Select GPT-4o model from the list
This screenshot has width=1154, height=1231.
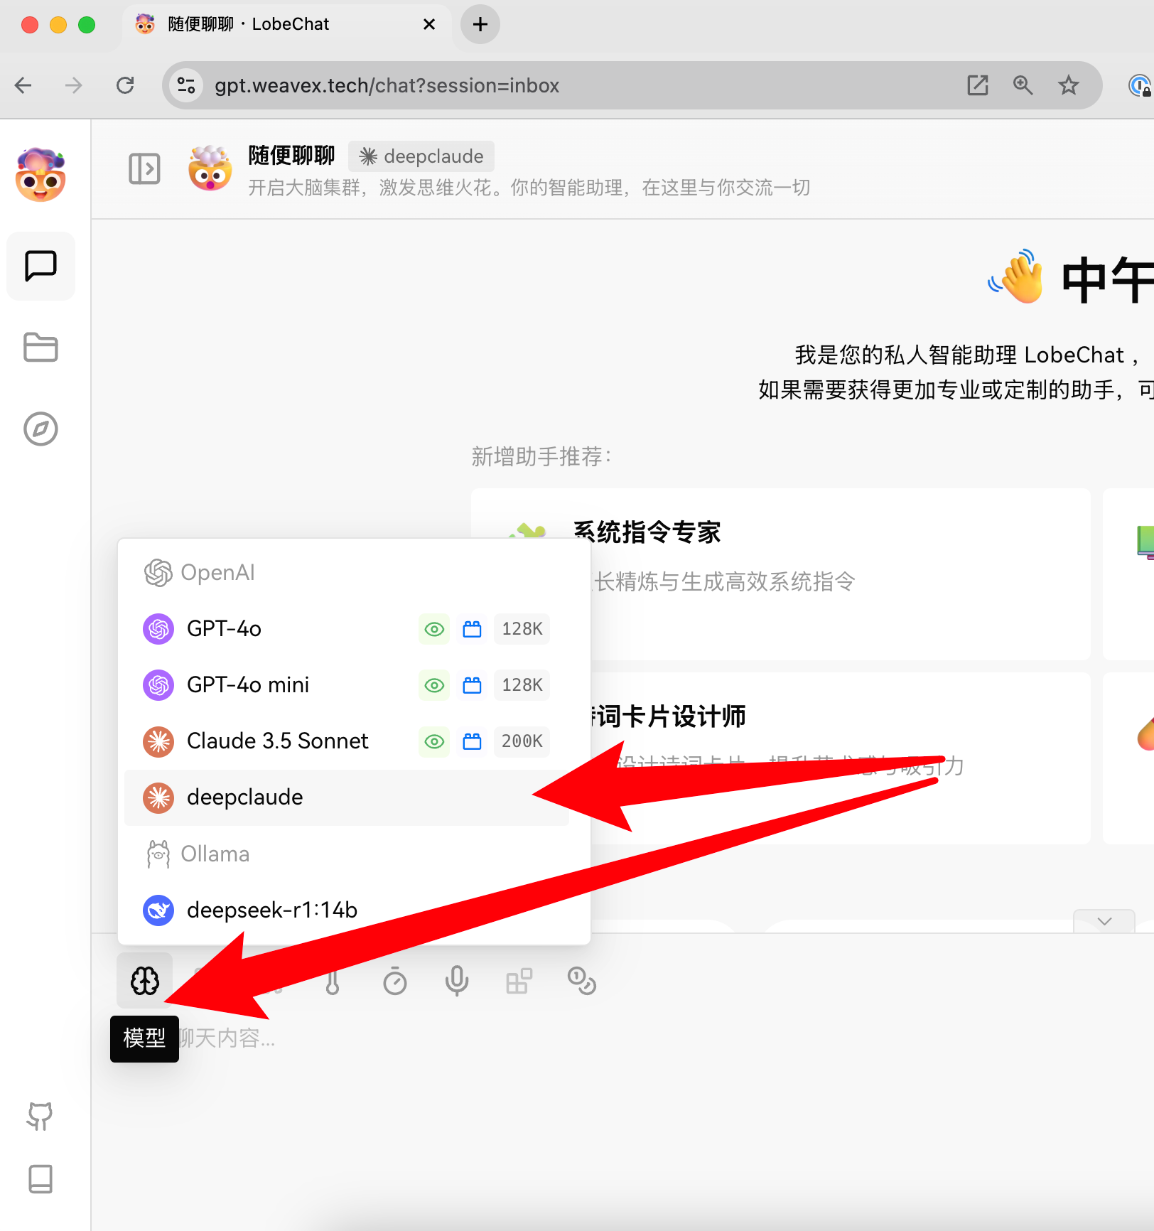(x=347, y=629)
